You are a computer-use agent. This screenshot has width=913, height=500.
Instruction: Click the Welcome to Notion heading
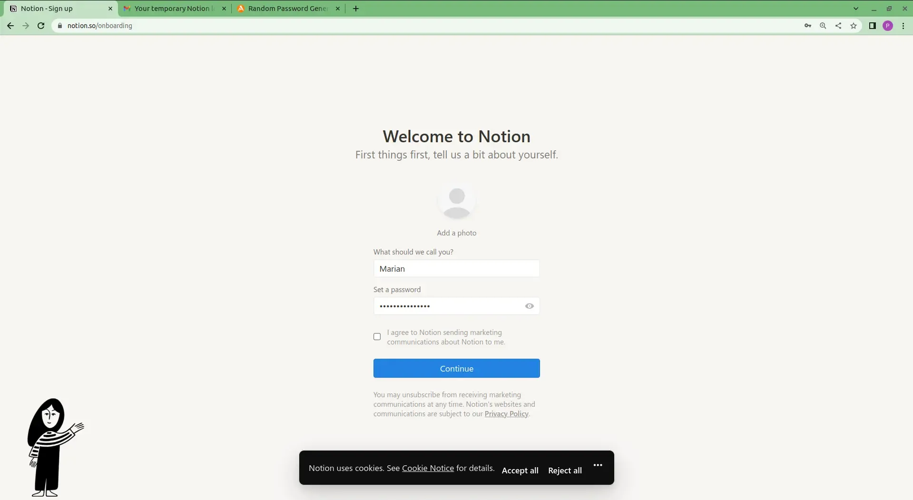(456, 137)
